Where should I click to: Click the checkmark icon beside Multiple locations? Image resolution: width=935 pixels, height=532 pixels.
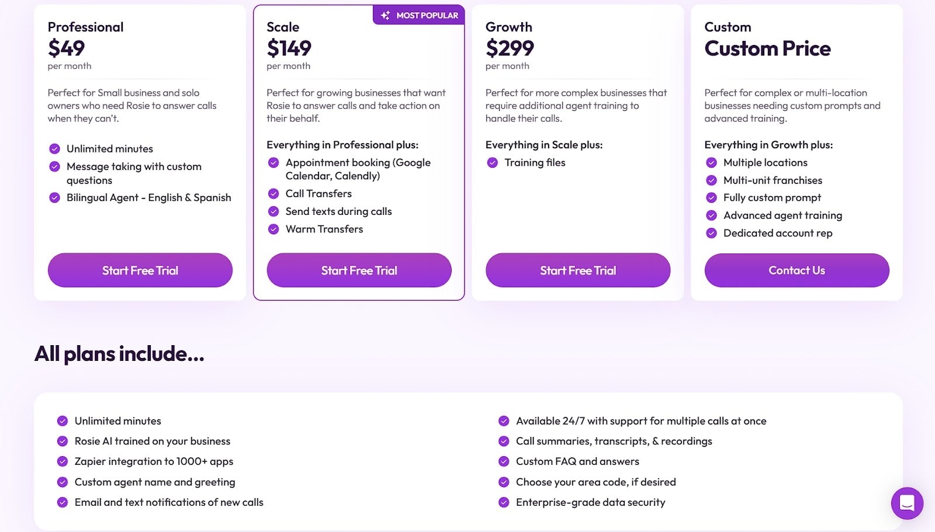(x=711, y=163)
